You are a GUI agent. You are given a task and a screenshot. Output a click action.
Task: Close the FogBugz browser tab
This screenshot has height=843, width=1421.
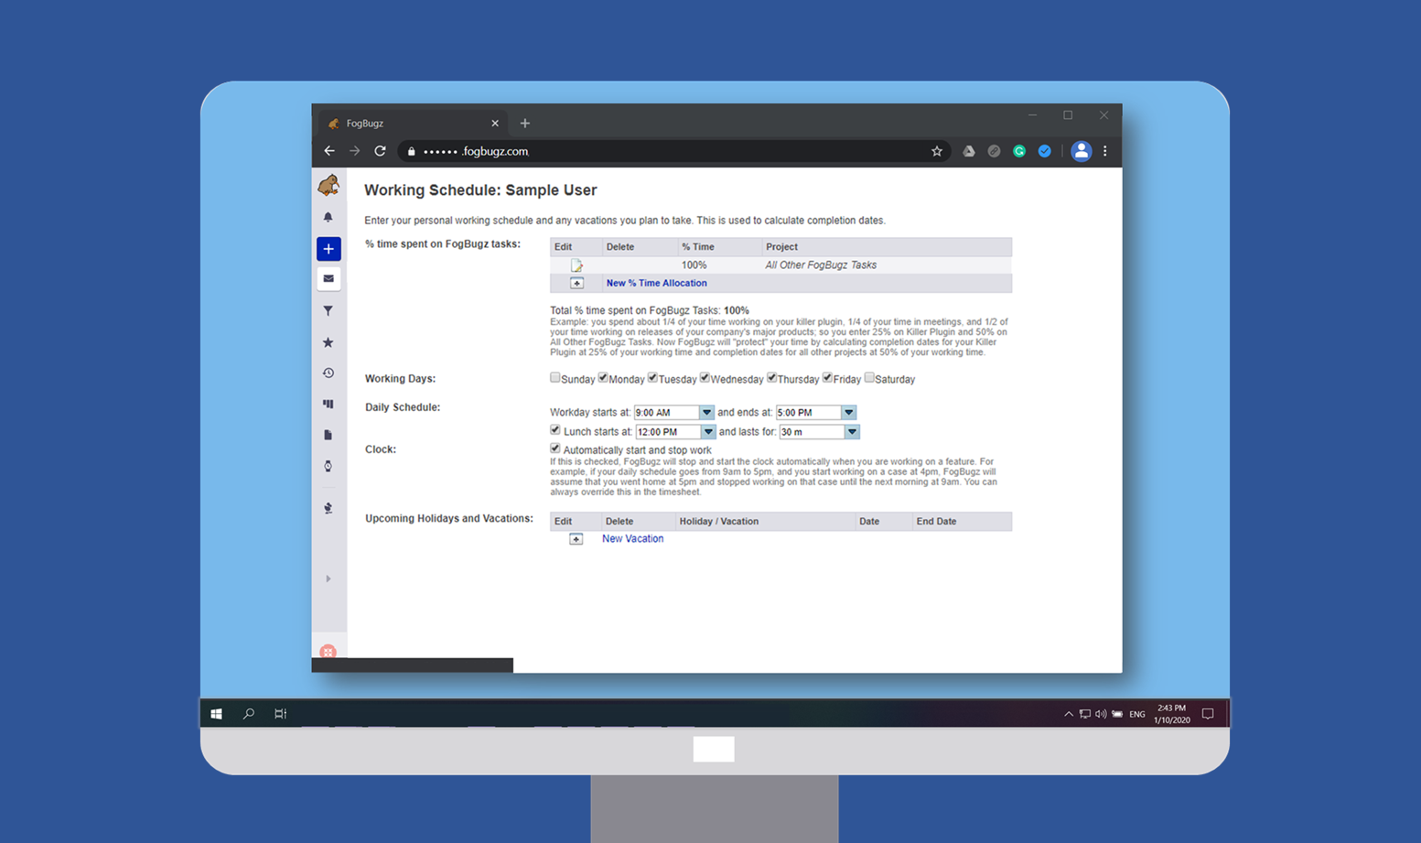[x=495, y=124]
